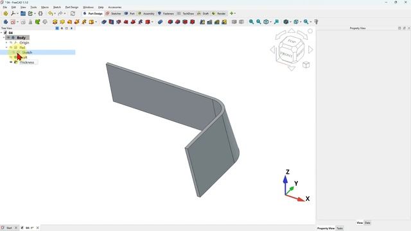The image size is (411, 231).
Task: Click the TOP face of navigation cube
Action: tap(292, 41)
